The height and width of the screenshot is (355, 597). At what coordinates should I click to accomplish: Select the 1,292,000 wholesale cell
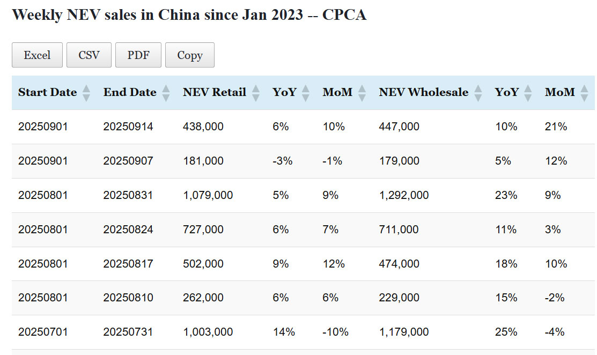(x=404, y=195)
